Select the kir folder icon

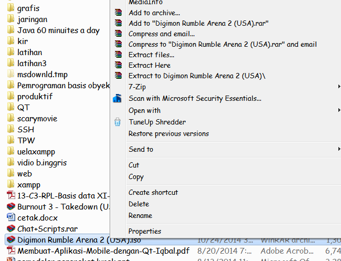pos(10,40)
